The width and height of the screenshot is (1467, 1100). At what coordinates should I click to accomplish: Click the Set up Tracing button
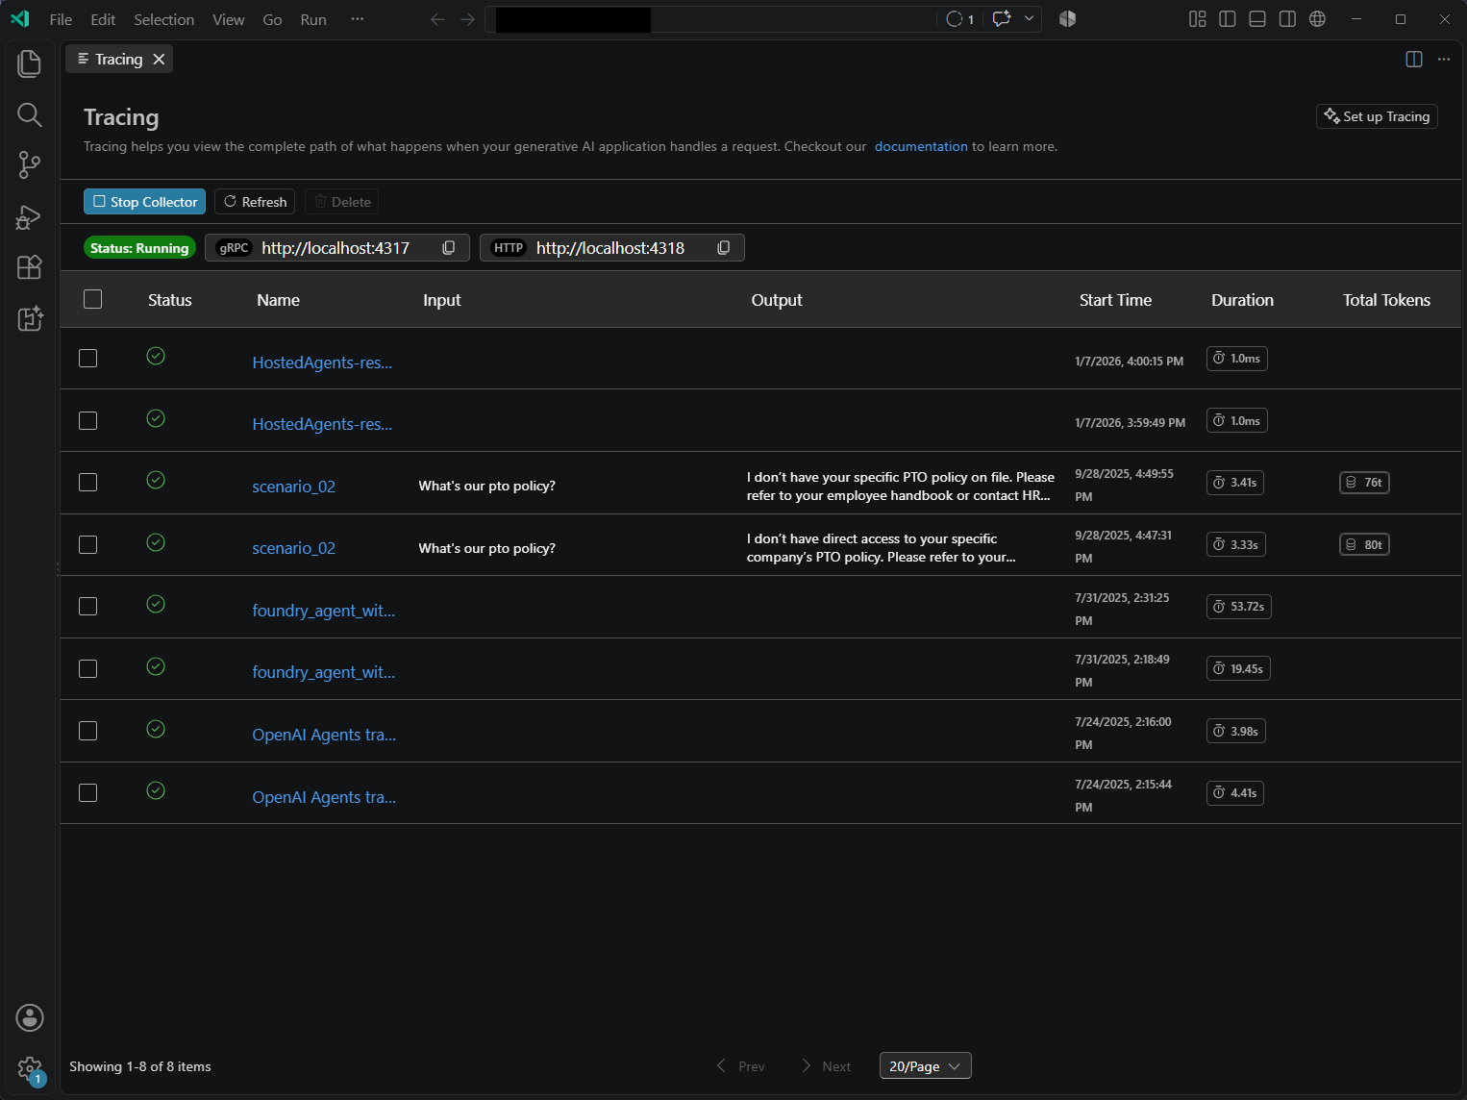pos(1377,116)
